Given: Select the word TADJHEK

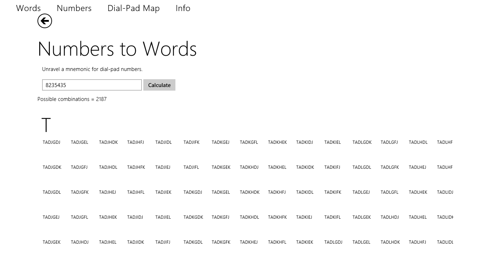Looking at the screenshot, I should click(108, 217).
